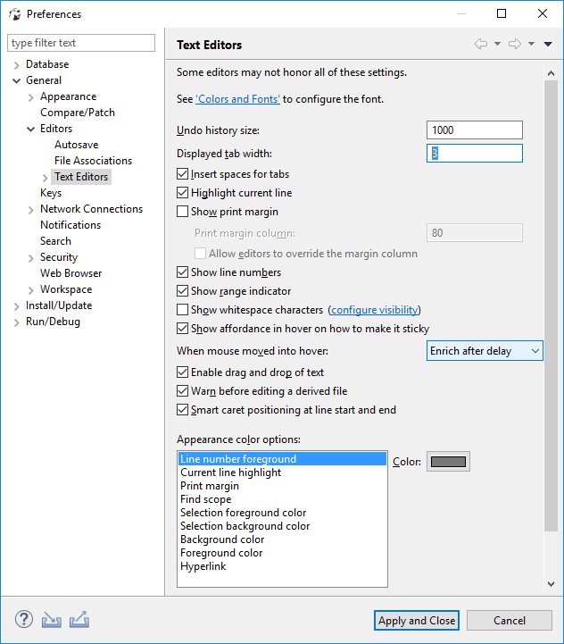Collapse the General tree node

point(16,80)
